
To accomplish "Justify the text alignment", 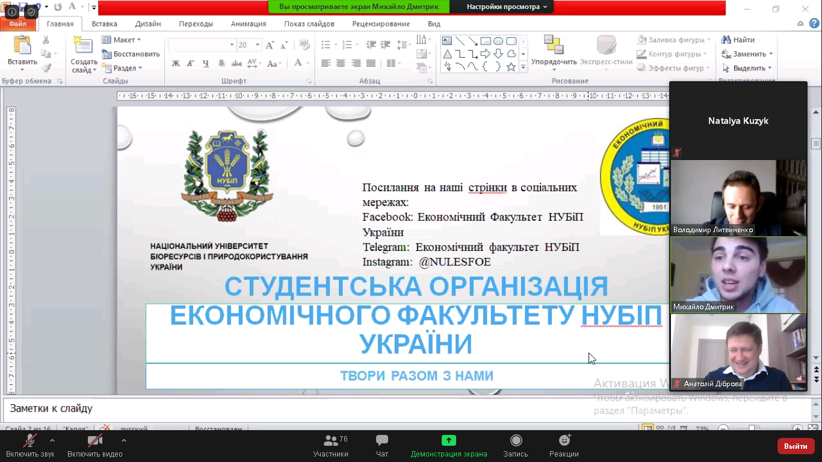I will point(371,63).
